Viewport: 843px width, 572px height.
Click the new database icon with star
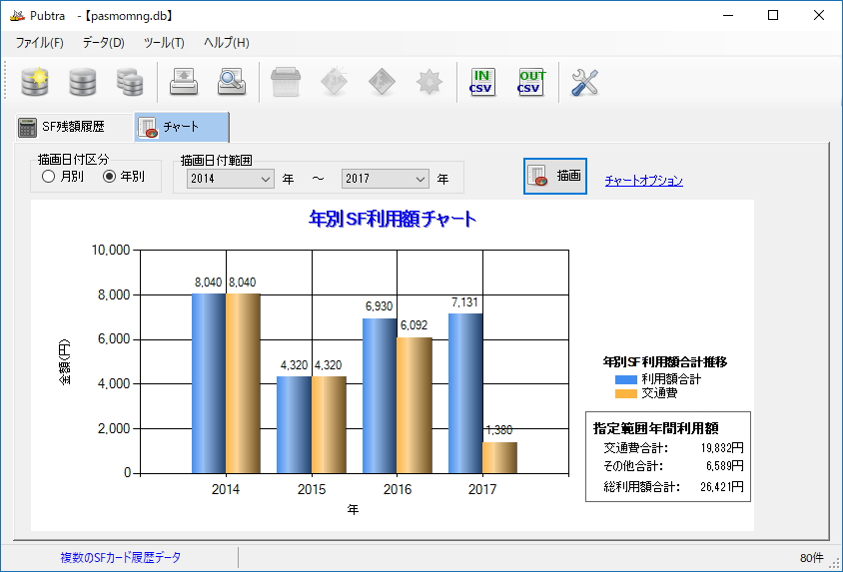[x=35, y=82]
